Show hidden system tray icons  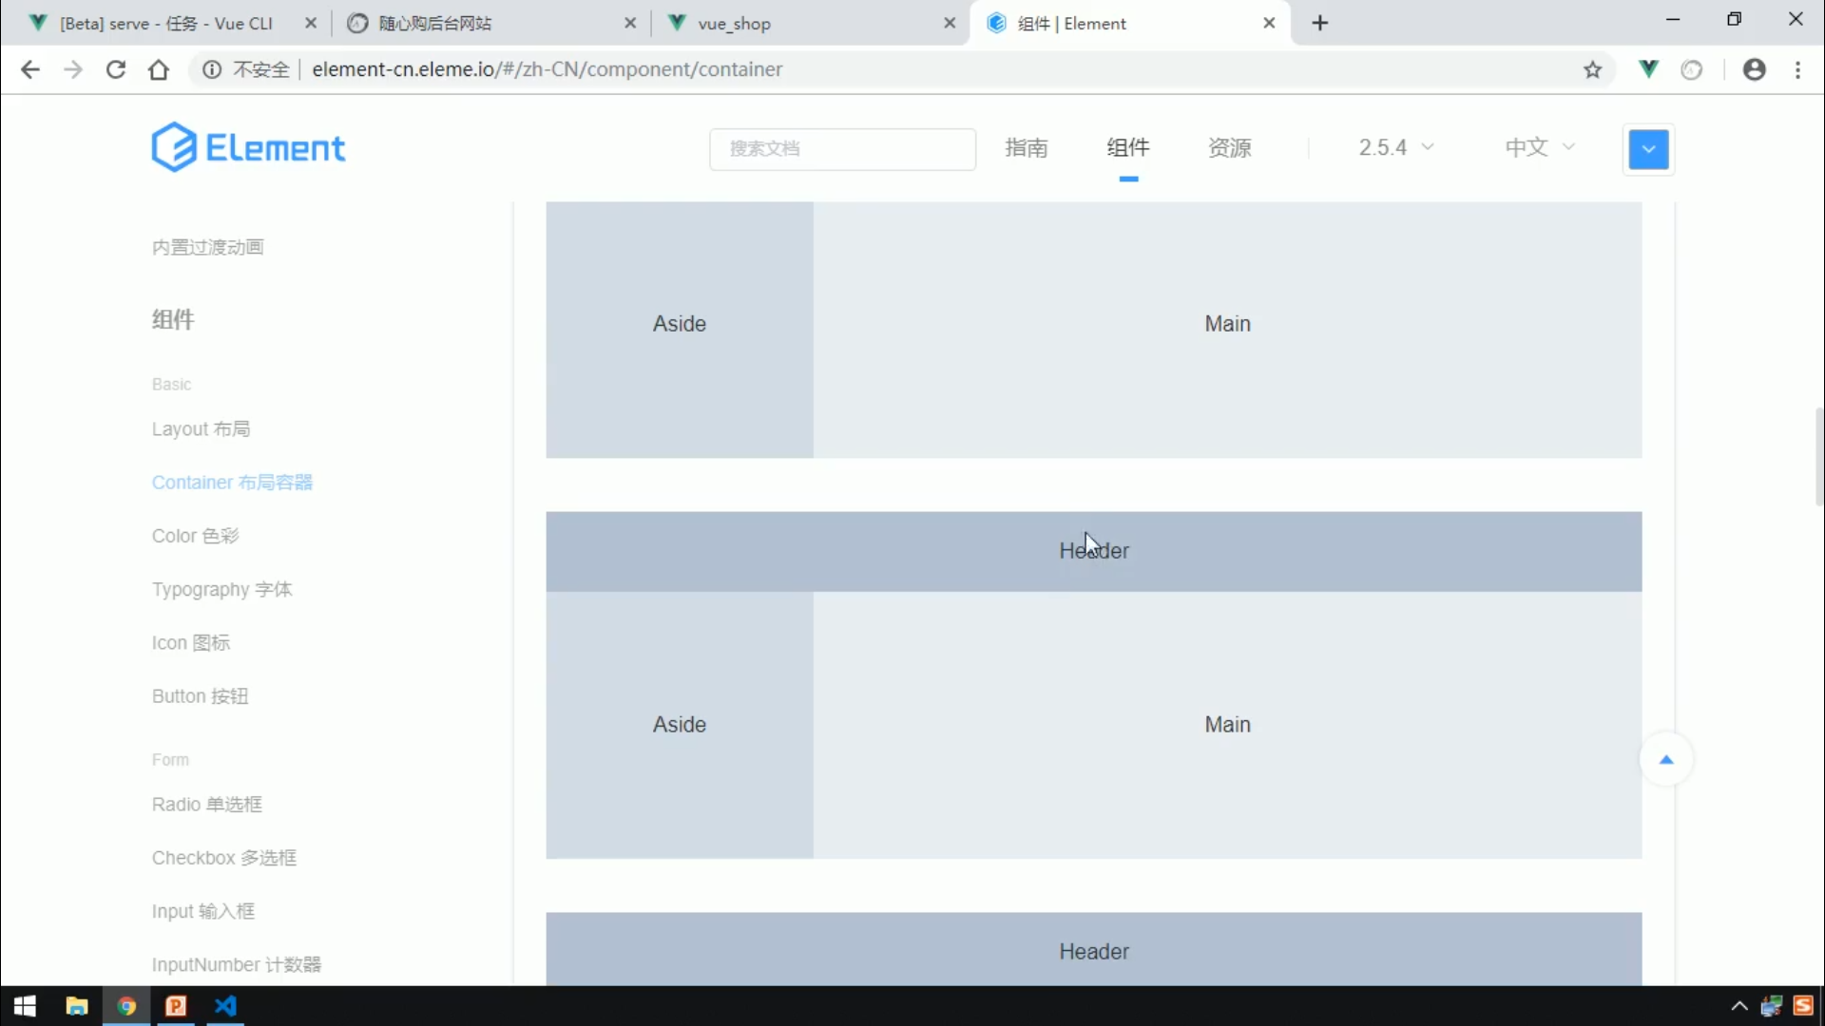tap(1739, 1006)
